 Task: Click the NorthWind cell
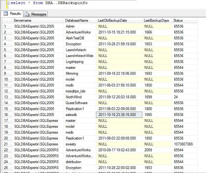(80, 97)
